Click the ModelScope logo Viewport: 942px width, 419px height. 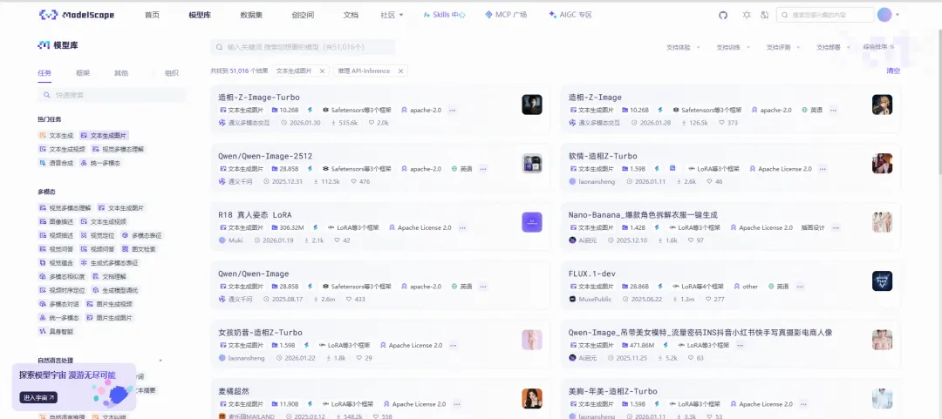pyautogui.click(x=76, y=15)
